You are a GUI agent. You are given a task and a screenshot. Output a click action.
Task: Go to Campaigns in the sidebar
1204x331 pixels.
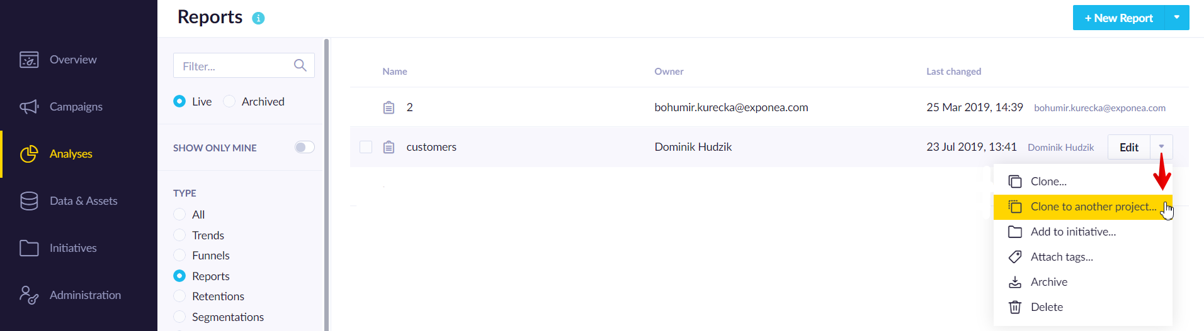76,107
